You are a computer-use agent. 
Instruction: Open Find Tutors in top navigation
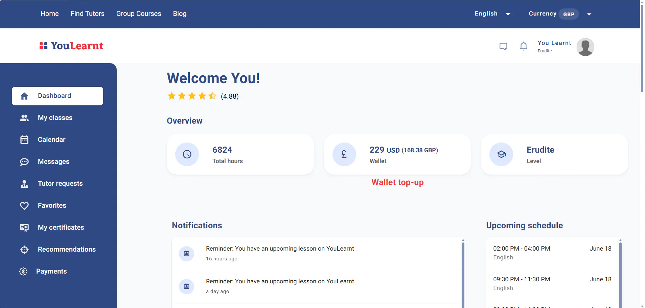coord(88,14)
